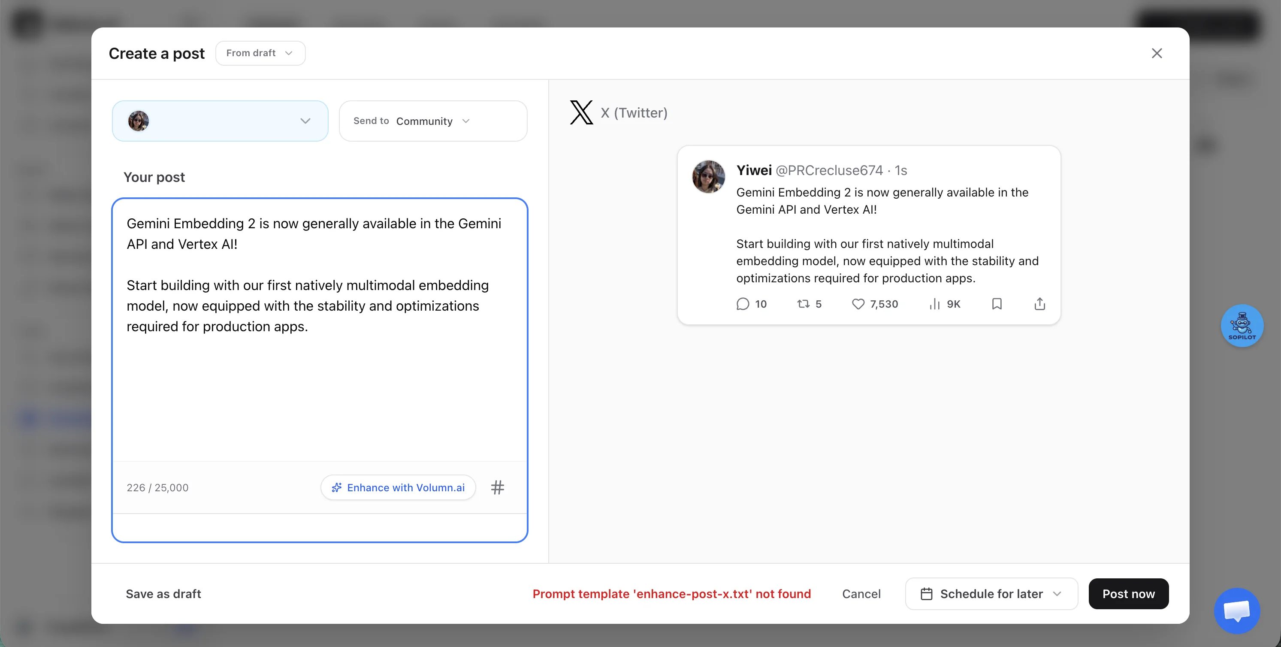Click the views chart icon in preview
1281x647 pixels.
[x=934, y=304]
